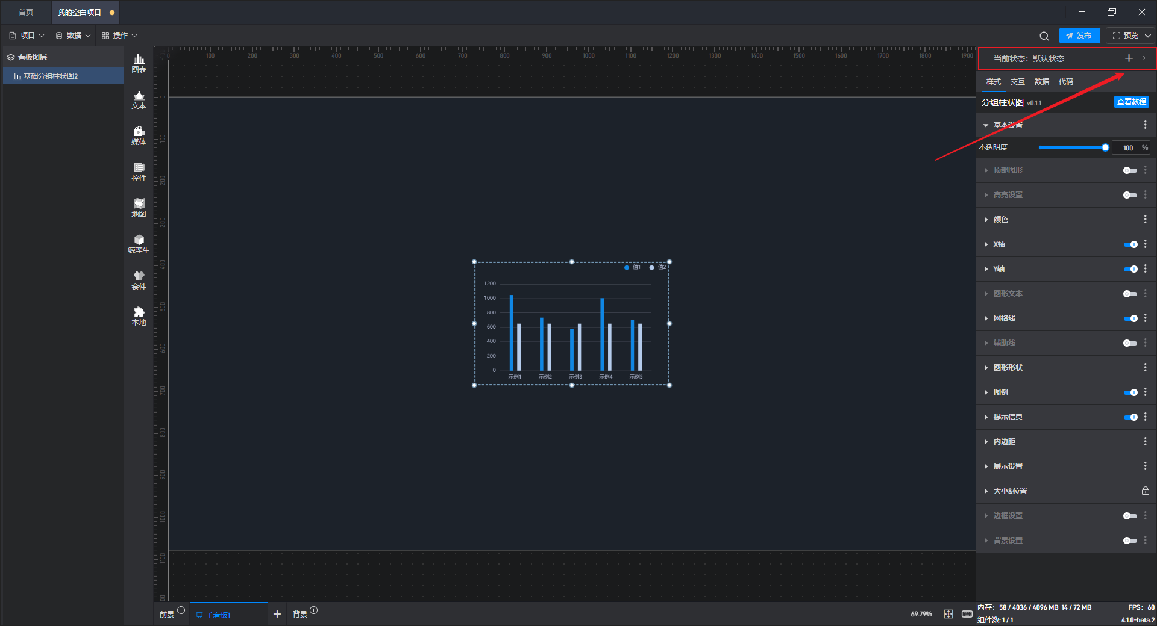Open more options for 展示设置 section
Screen dimensions: 1157x626
1145,466
